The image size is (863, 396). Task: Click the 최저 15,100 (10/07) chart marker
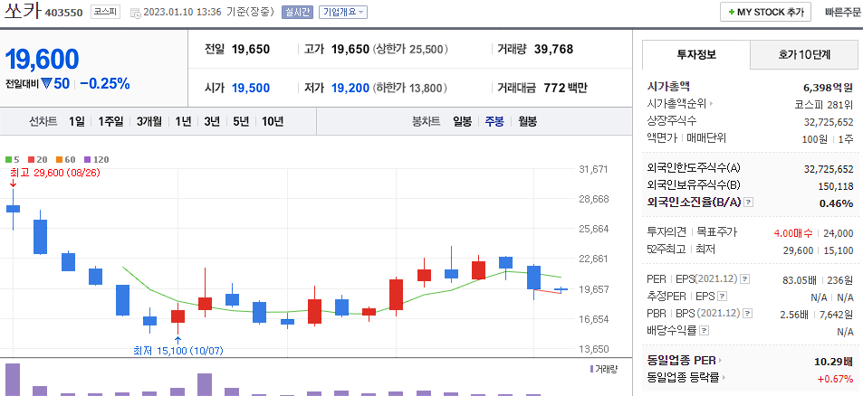click(x=178, y=350)
